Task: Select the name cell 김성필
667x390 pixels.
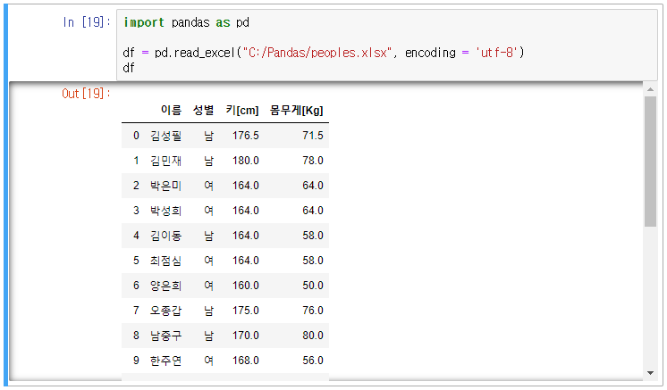Action: [x=166, y=136]
